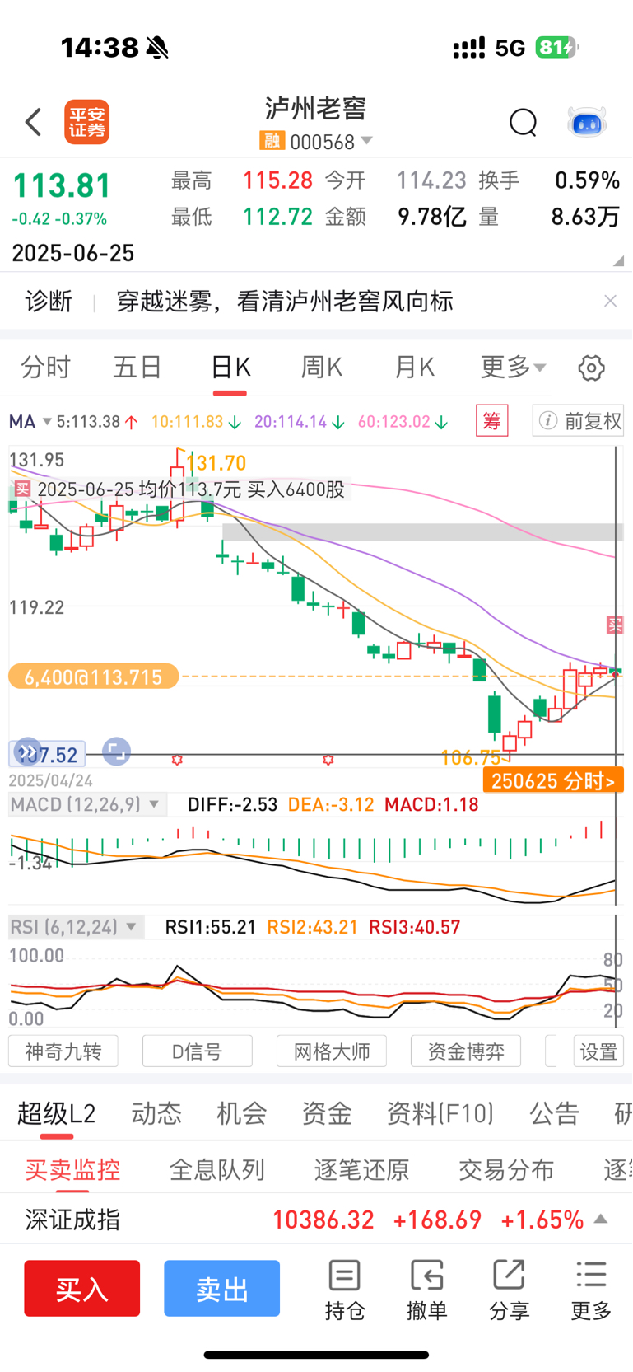Tap the red 买入 button
The height and width of the screenshot is (1372, 633).
pyautogui.click(x=82, y=1288)
